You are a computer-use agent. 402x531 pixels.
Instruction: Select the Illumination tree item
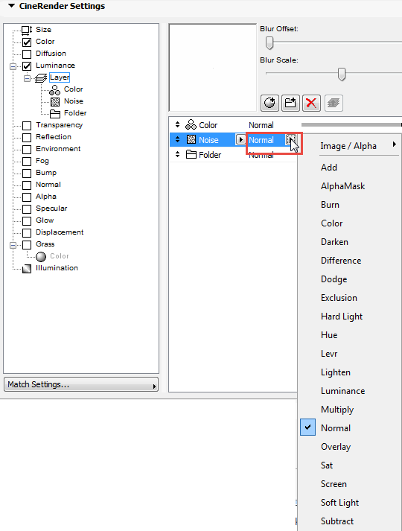point(57,268)
